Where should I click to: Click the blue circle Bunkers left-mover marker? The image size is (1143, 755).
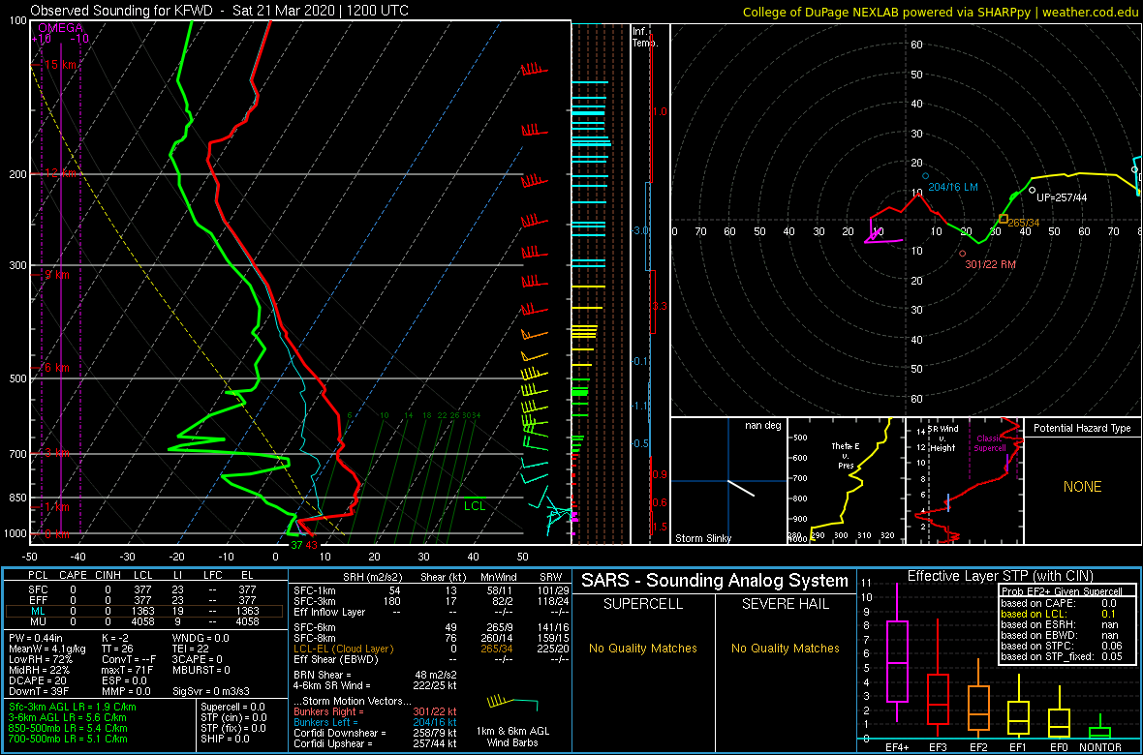926,175
